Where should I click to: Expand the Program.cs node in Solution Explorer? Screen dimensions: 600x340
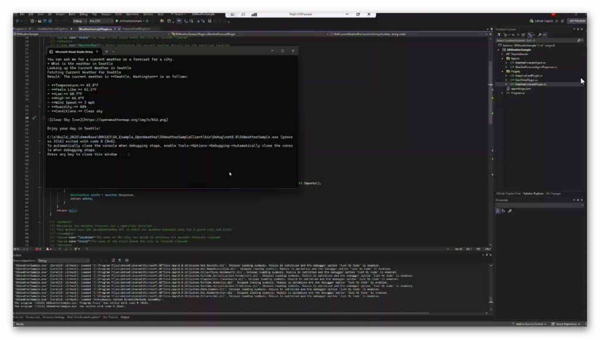pos(502,93)
